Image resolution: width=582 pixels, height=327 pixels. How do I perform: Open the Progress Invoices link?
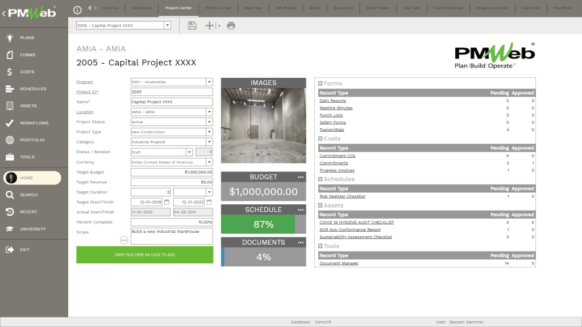336,170
